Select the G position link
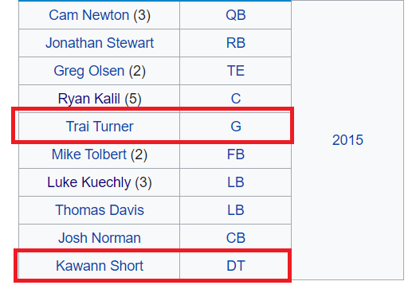The height and width of the screenshot is (293, 416). pyautogui.click(x=236, y=127)
